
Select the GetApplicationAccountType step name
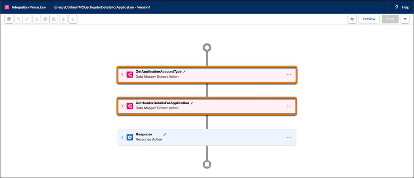pyautogui.click(x=159, y=72)
